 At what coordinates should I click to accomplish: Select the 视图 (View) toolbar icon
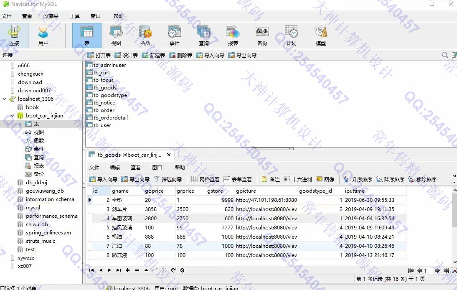(x=116, y=35)
